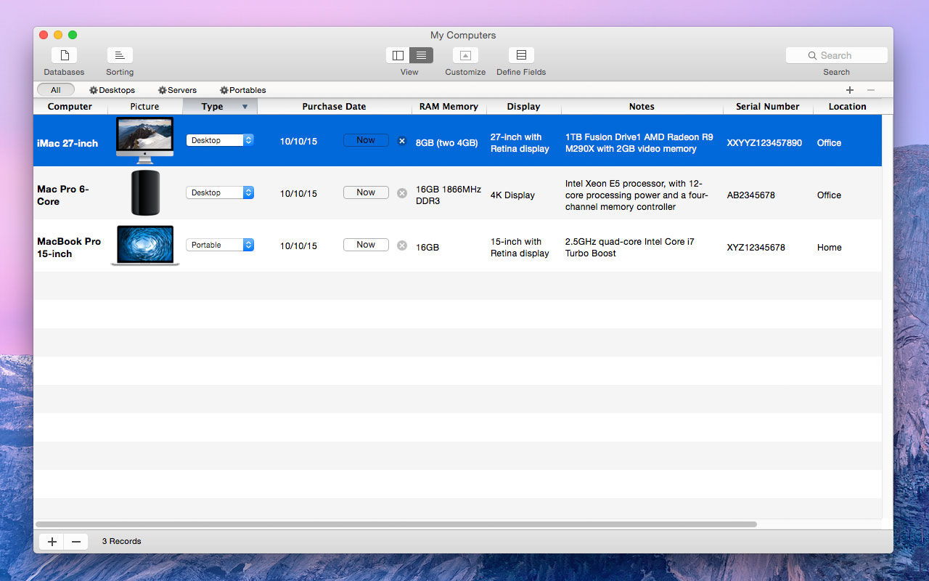Click the 4K Display cell
Screen dimensions: 929x581
coord(512,195)
